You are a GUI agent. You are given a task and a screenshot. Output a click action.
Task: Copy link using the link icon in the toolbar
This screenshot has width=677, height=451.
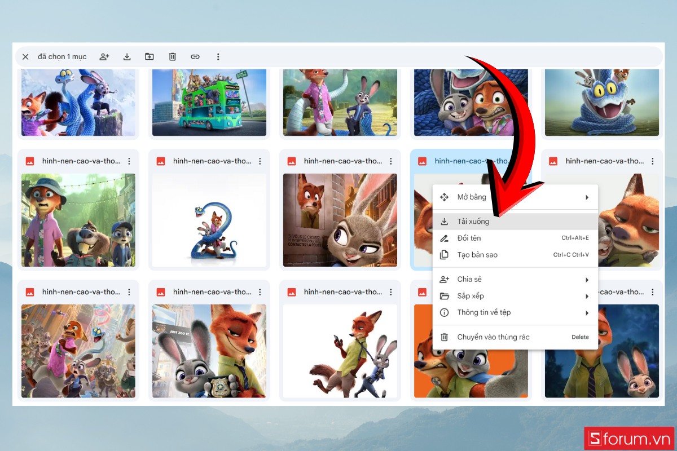[195, 56]
